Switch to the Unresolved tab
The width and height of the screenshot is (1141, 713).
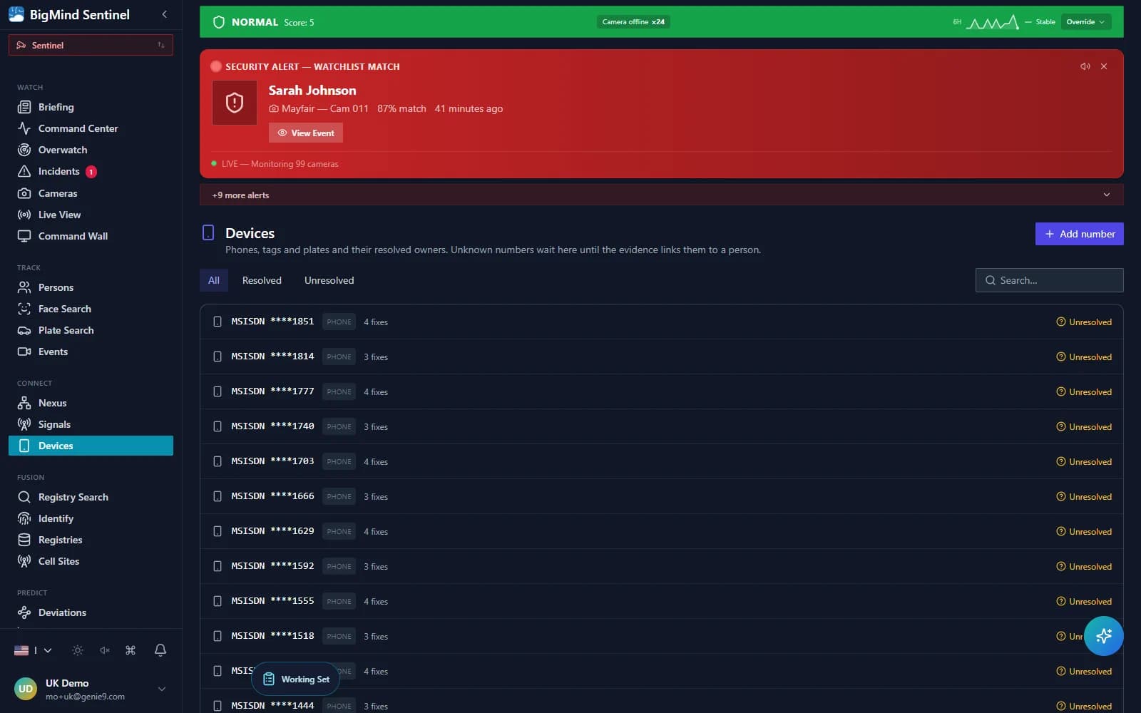click(x=329, y=280)
